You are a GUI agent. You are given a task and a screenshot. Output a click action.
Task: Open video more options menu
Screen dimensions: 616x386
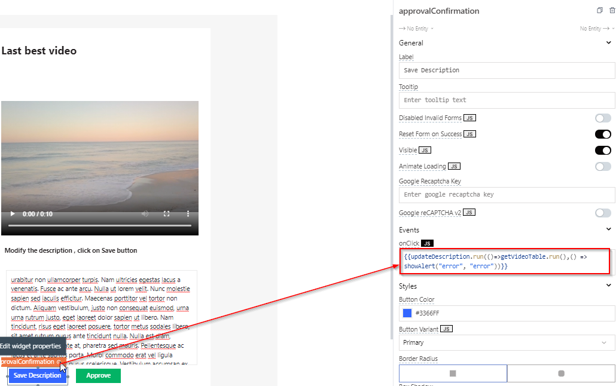188,214
